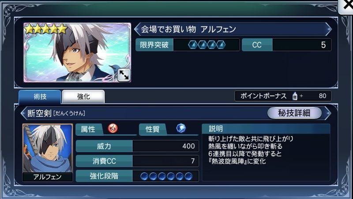
Task: Click the red fire attribute icon
Action: click(113, 129)
